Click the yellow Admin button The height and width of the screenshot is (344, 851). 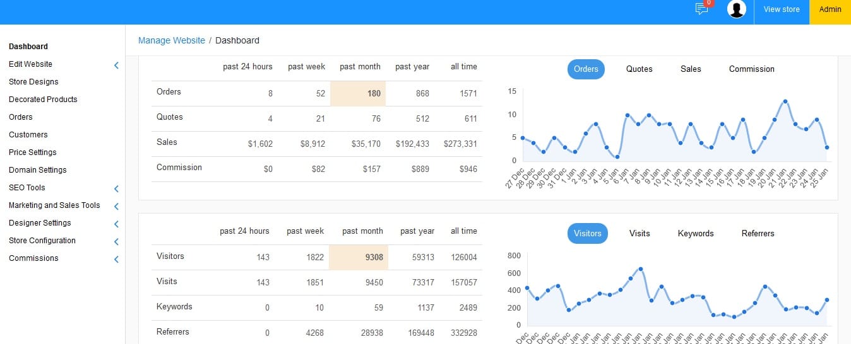tap(830, 9)
